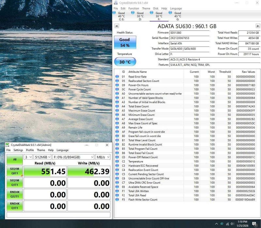This screenshot has width=261, height=228.
Task: Click the SEQ1M Q8T1 read result 551.45
Action: pos(45,171)
